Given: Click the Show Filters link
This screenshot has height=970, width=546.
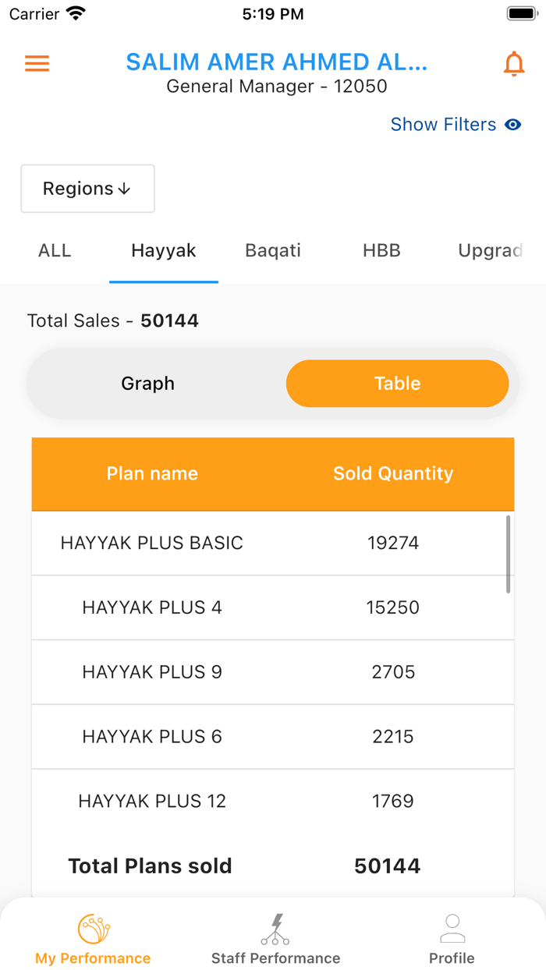Looking at the screenshot, I should pyautogui.click(x=443, y=125).
